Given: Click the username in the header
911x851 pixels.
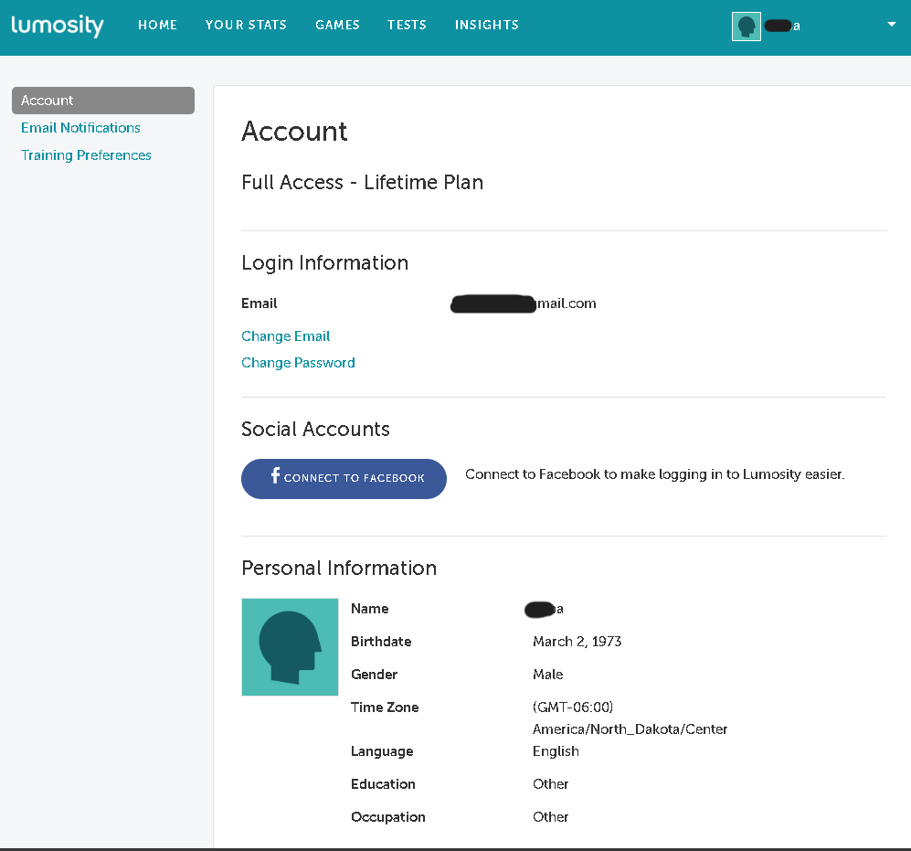Looking at the screenshot, I should click(782, 27).
